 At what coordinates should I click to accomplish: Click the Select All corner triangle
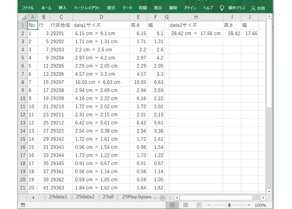(x=24, y=17)
